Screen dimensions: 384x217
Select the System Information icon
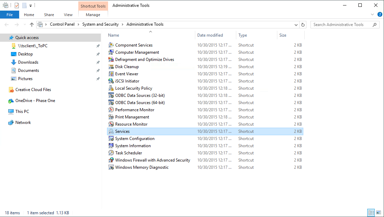(x=111, y=146)
